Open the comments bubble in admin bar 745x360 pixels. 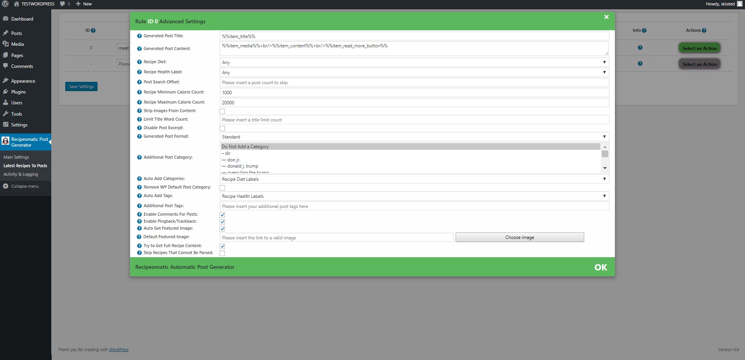65,4
